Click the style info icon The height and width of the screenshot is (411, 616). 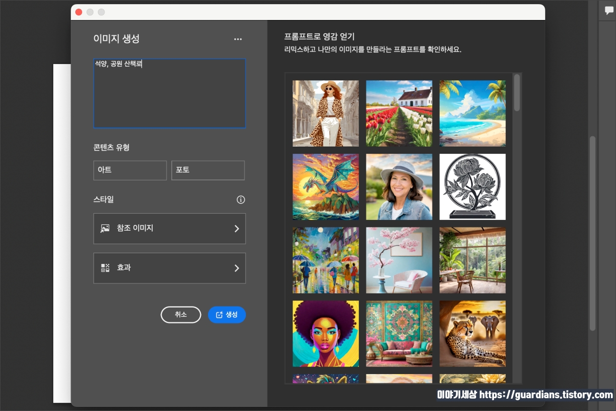pos(241,199)
